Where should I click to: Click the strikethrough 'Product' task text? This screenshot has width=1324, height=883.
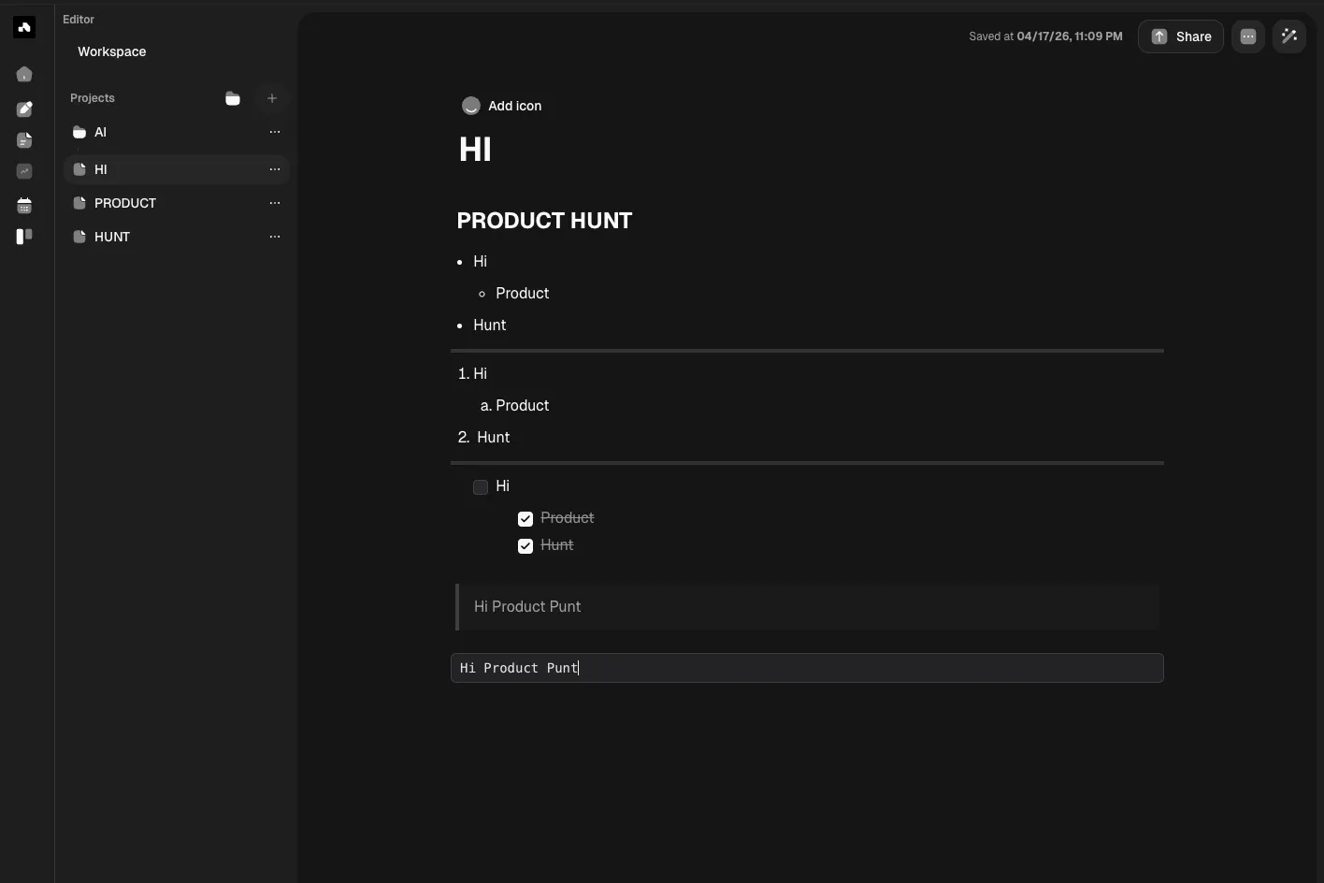pyautogui.click(x=568, y=518)
